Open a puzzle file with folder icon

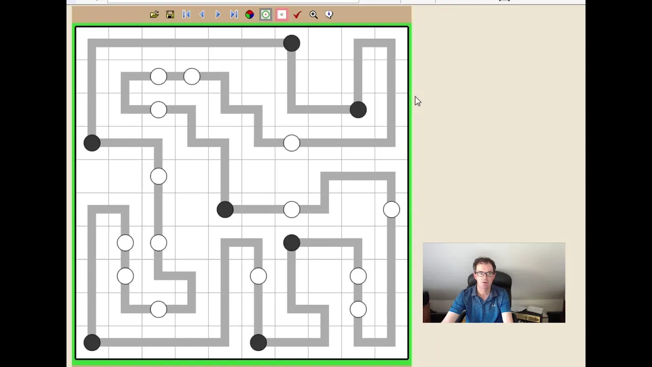point(154,15)
